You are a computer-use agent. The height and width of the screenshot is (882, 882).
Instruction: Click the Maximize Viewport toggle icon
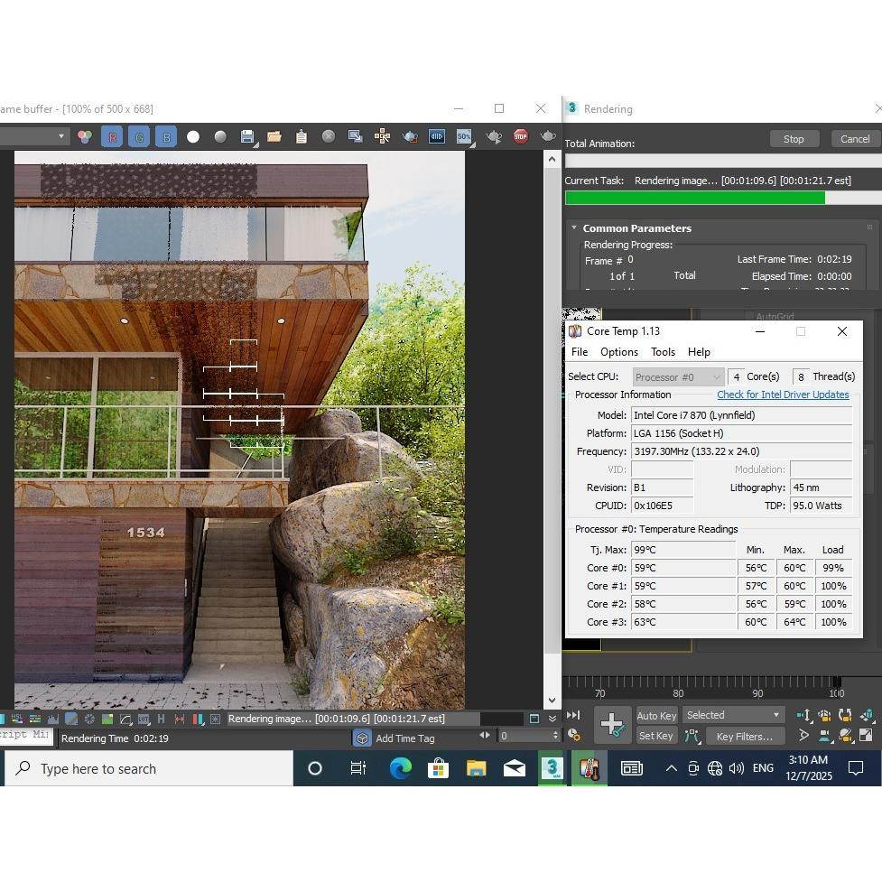[866, 736]
